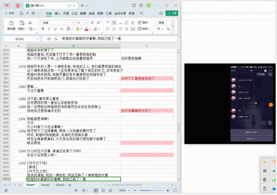Switch to page layout view in the status bar
Image resolution: width=277 pixels, height=195 pixels.
110,190
